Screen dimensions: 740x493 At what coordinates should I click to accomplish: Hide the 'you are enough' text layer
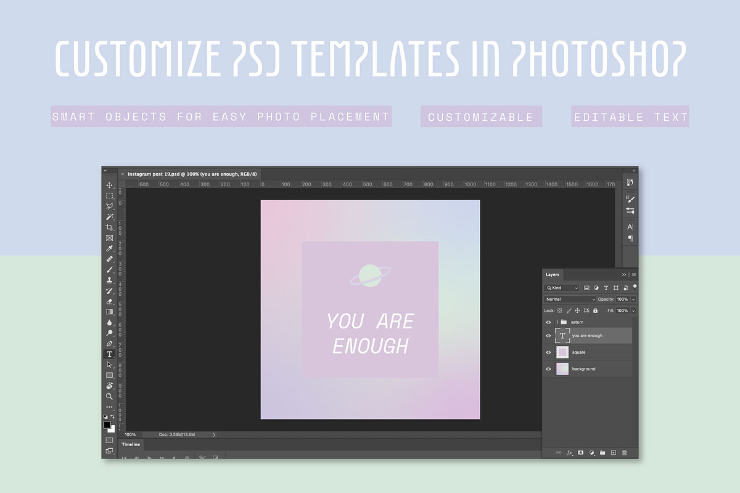[548, 335]
